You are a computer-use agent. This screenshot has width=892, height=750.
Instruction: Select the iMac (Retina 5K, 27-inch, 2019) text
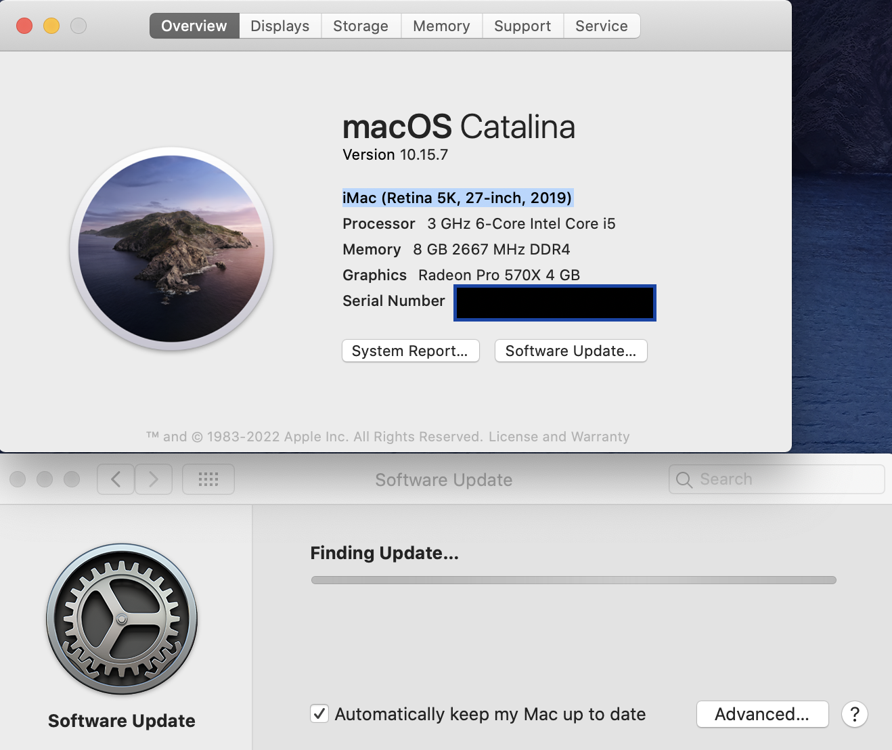tap(458, 198)
